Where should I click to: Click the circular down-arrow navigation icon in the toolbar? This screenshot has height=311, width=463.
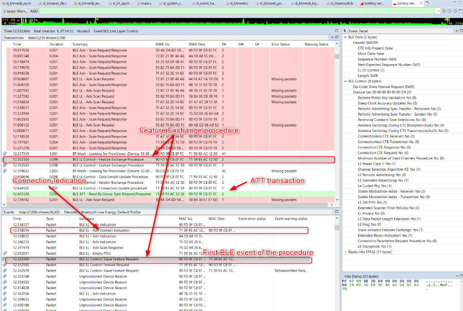[x=449, y=11]
